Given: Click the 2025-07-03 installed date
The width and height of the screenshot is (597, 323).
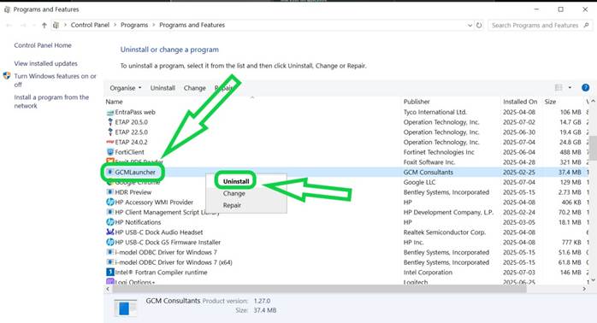Looking at the screenshot, I should 519,272.
